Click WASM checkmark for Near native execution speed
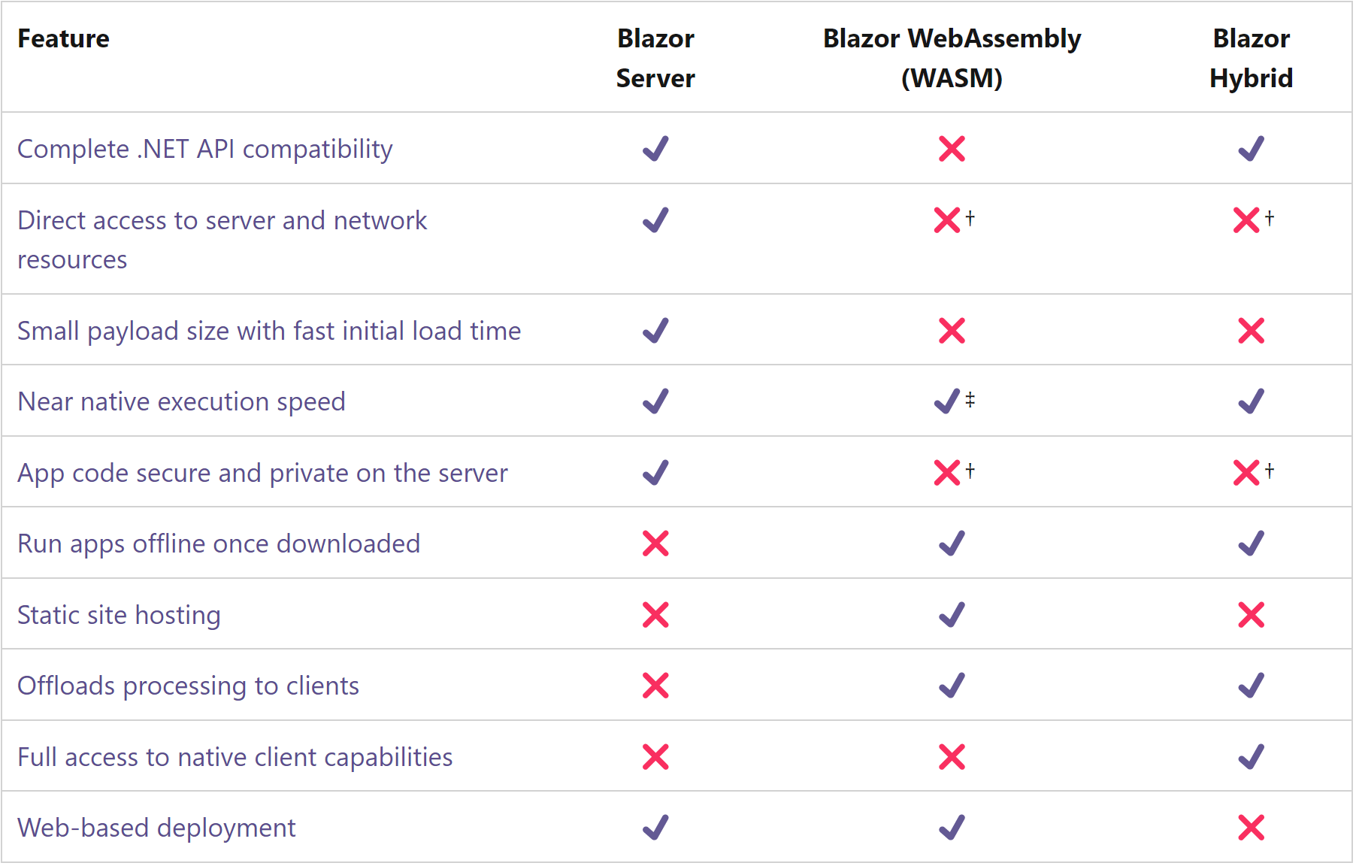 [946, 401]
